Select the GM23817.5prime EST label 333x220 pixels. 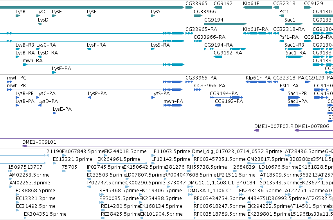267,159
